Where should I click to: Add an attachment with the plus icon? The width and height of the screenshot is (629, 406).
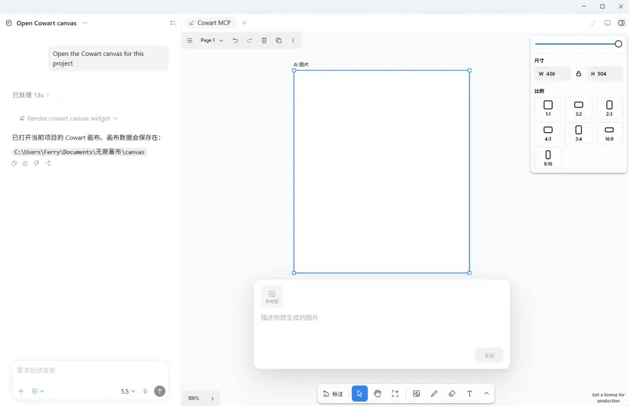21,391
